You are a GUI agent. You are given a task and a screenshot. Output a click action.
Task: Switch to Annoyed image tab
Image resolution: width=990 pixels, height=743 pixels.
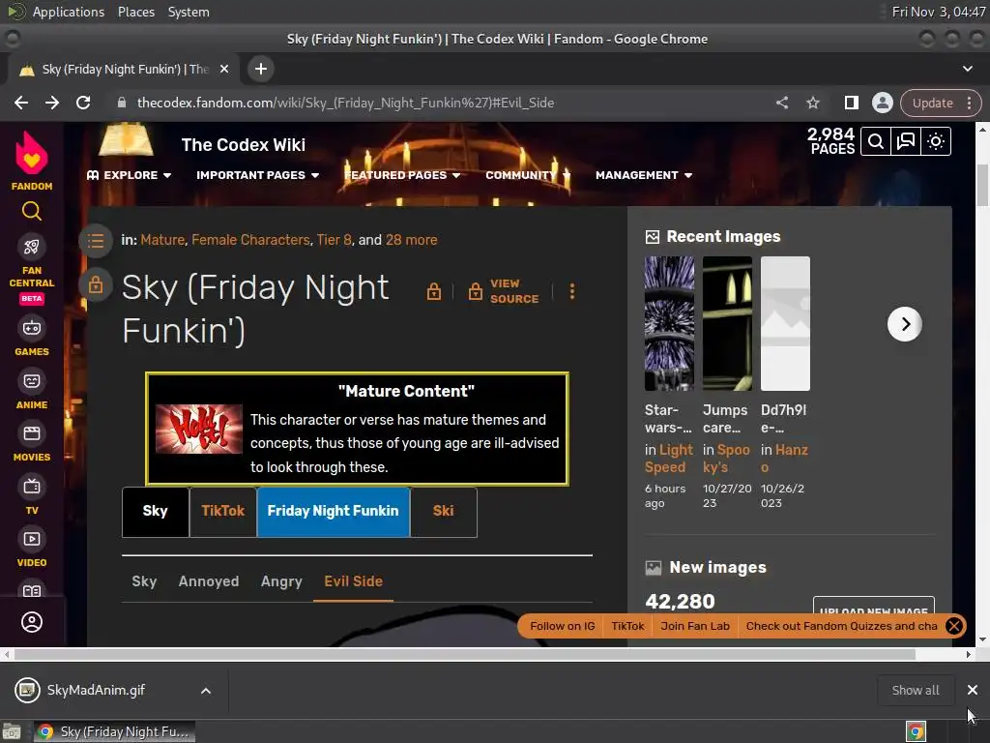coord(209,581)
